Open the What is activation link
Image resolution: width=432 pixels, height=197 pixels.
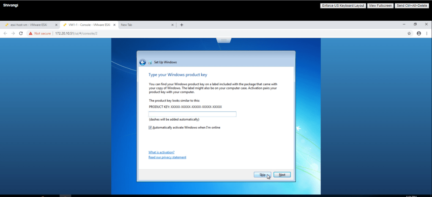(x=161, y=152)
